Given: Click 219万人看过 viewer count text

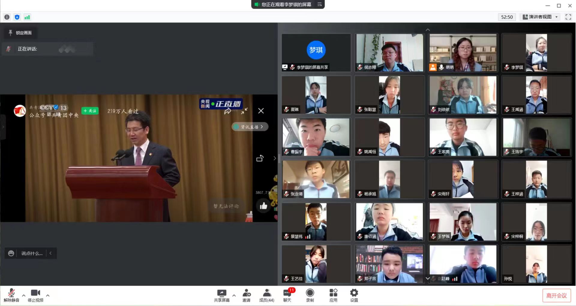Looking at the screenshot, I should click(x=123, y=111).
